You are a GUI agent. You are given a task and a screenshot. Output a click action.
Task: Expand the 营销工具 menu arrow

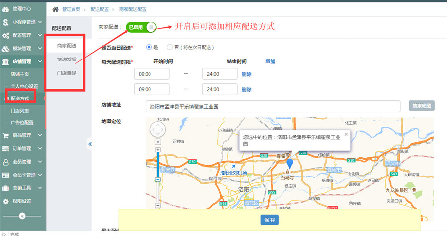point(40,188)
